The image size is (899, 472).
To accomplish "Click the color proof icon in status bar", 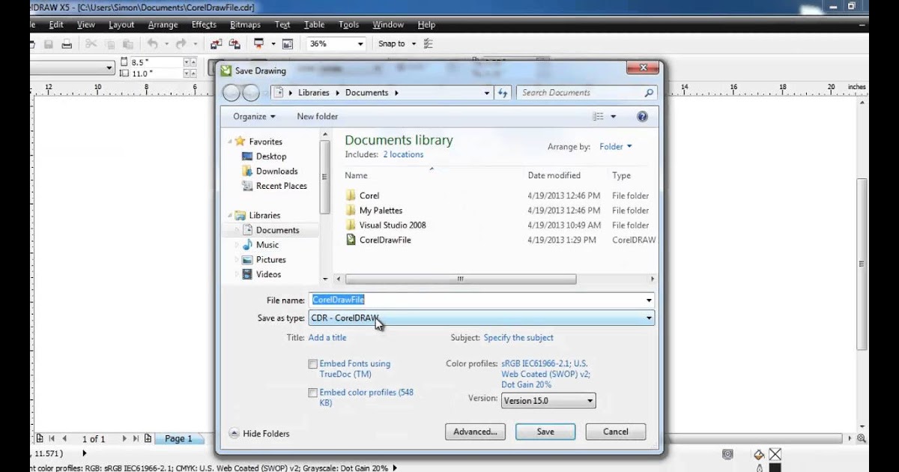I will [727, 454].
